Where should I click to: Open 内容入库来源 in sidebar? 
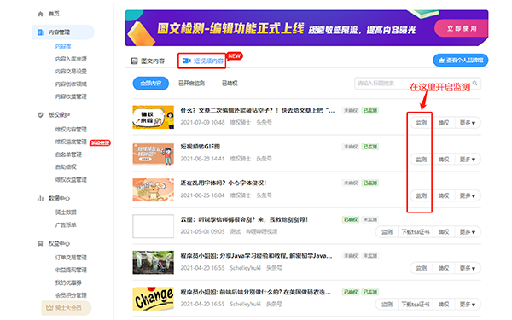point(71,59)
